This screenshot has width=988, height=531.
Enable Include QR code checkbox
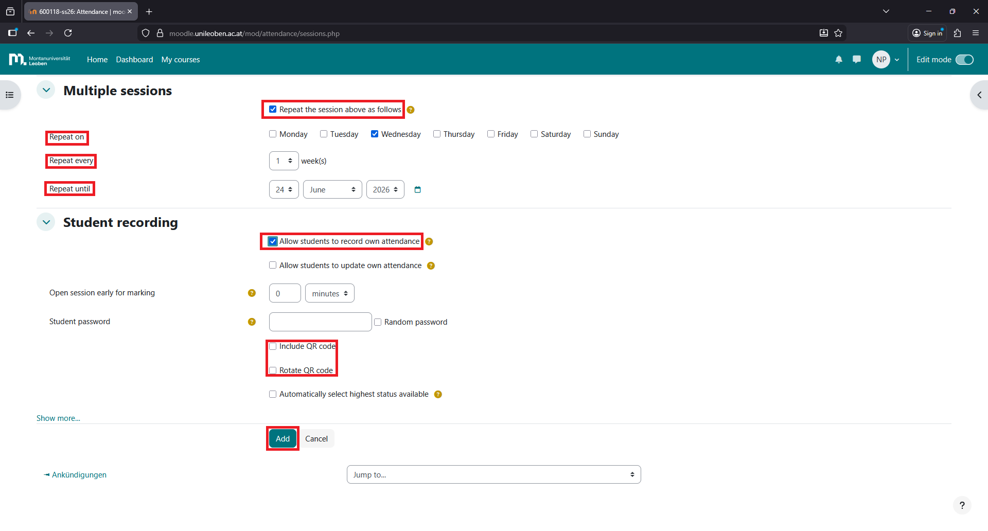[x=273, y=346]
